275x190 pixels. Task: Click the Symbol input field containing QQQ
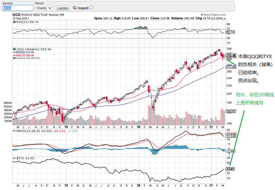tap(18, 8)
